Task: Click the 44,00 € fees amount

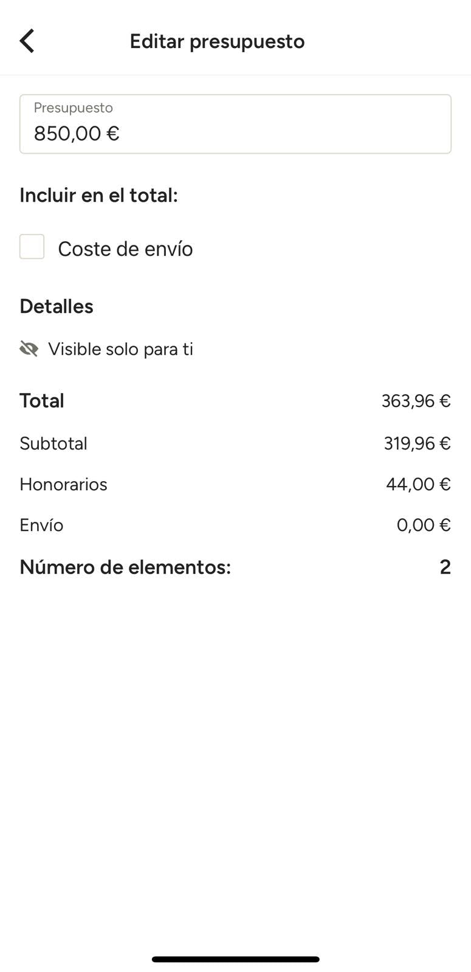Action: [418, 484]
